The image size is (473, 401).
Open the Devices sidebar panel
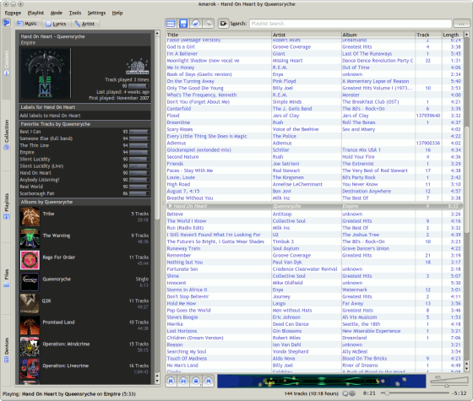pos(7,350)
